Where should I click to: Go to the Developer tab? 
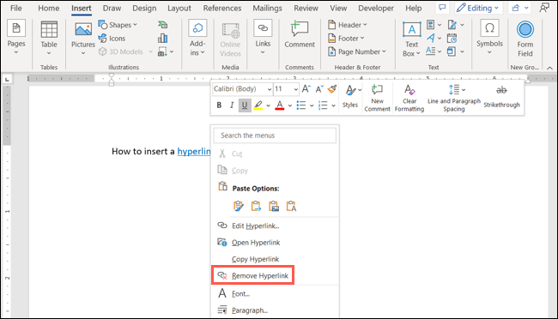click(x=376, y=8)
